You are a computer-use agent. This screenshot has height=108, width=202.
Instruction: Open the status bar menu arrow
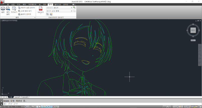[199, 107]
